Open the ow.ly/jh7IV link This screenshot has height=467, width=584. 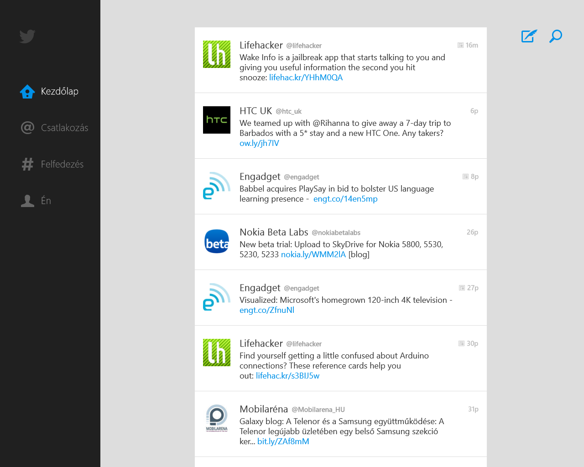tap(259, 143)
